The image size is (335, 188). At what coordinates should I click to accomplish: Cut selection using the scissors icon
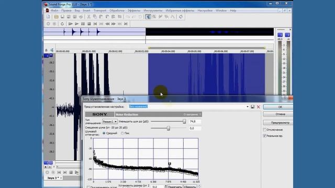88,17
